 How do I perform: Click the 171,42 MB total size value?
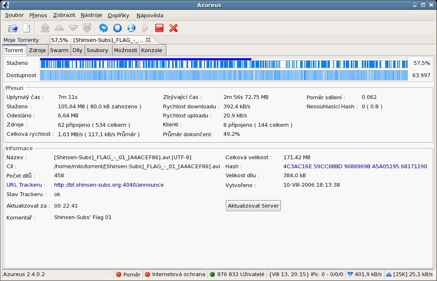point(297,158)
